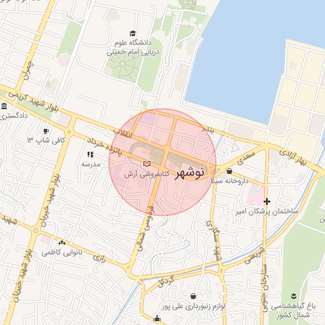Click the university graduation cap icon
The width and height of the screenshot is (325, 325).
(x=133, y=34)
